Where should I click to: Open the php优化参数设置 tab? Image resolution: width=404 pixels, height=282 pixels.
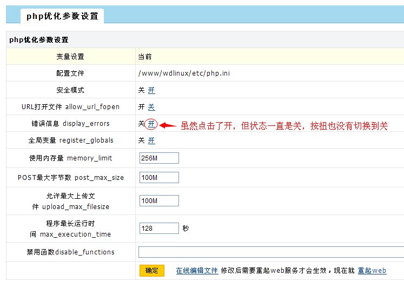point(62,16)
